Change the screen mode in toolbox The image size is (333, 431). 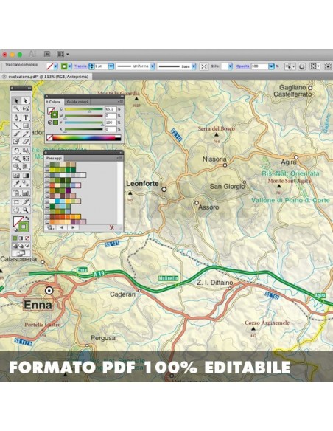(x=21, y=253)
